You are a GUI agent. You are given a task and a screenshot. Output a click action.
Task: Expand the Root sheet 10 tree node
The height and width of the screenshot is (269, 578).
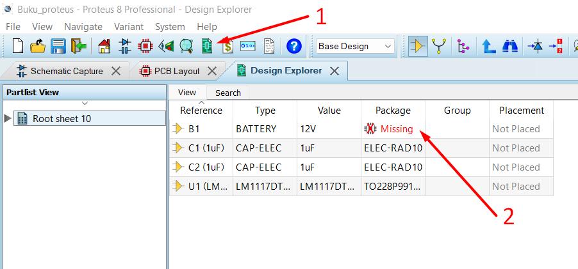tap(7, 118)
